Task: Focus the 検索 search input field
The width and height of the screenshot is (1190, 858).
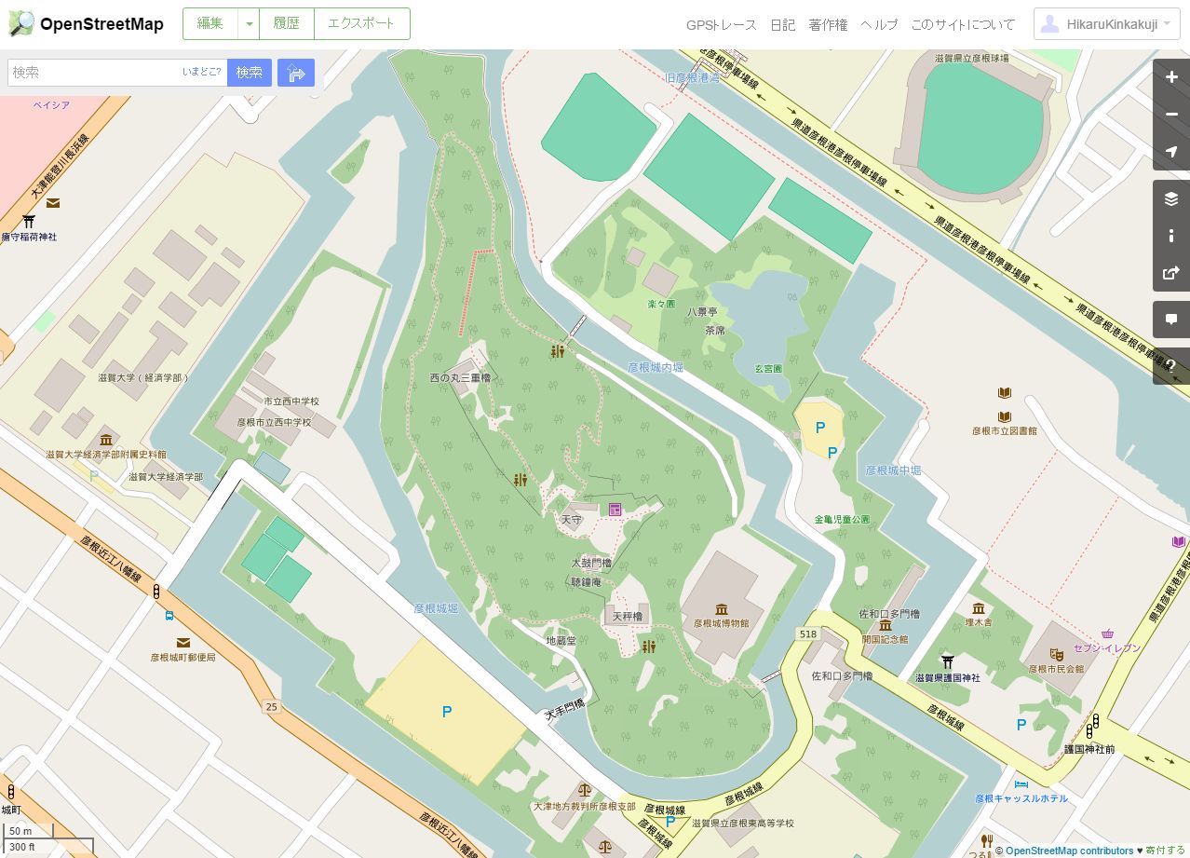Action: tap(95, 73)
